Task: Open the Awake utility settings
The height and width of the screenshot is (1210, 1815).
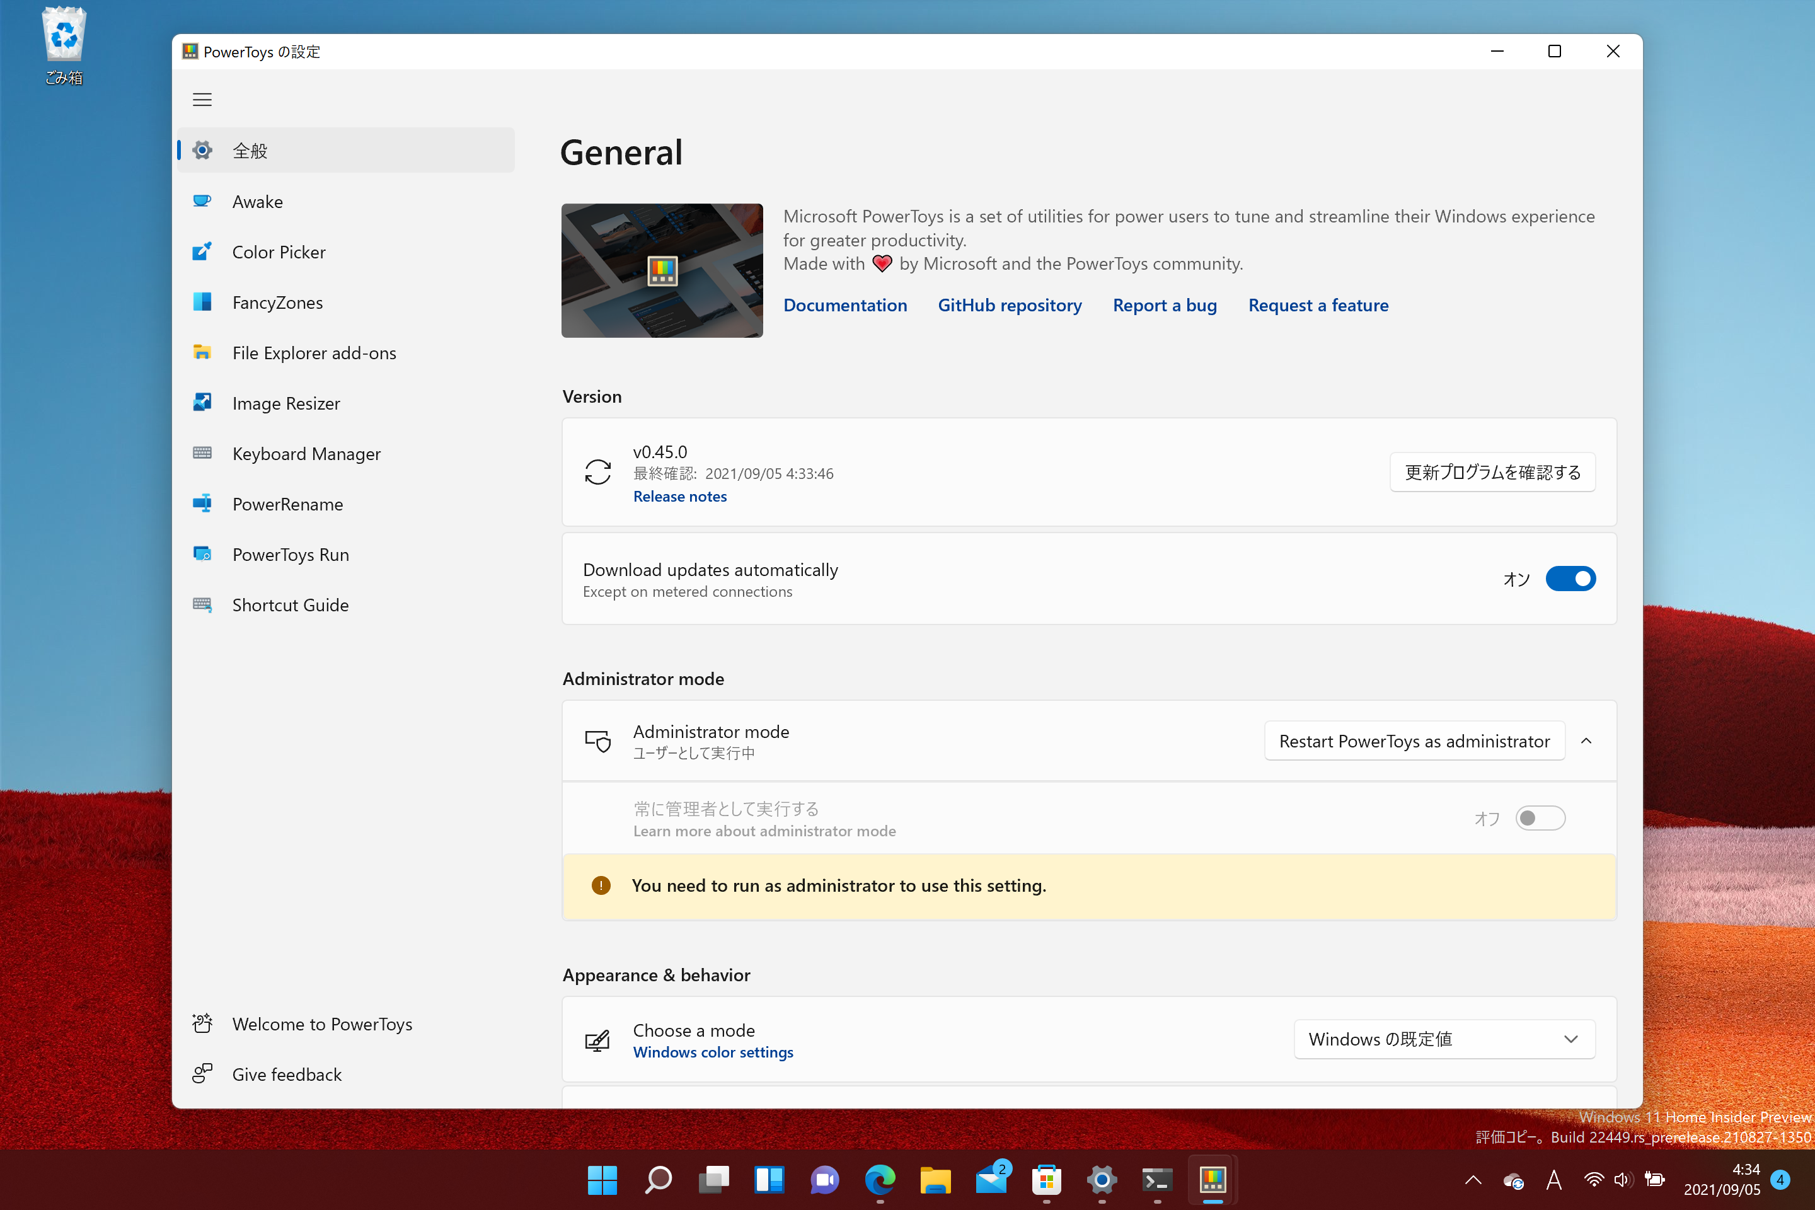Action: pyautogui.click(x=258, y=200)
